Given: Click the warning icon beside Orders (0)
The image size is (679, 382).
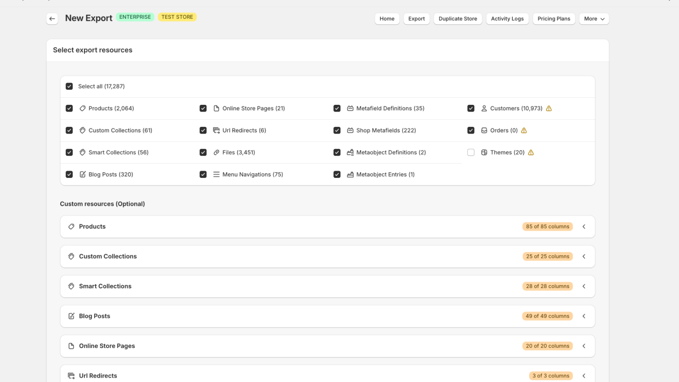Looking at the screenshot, I should pyautogui.click(x=524, y=131).
